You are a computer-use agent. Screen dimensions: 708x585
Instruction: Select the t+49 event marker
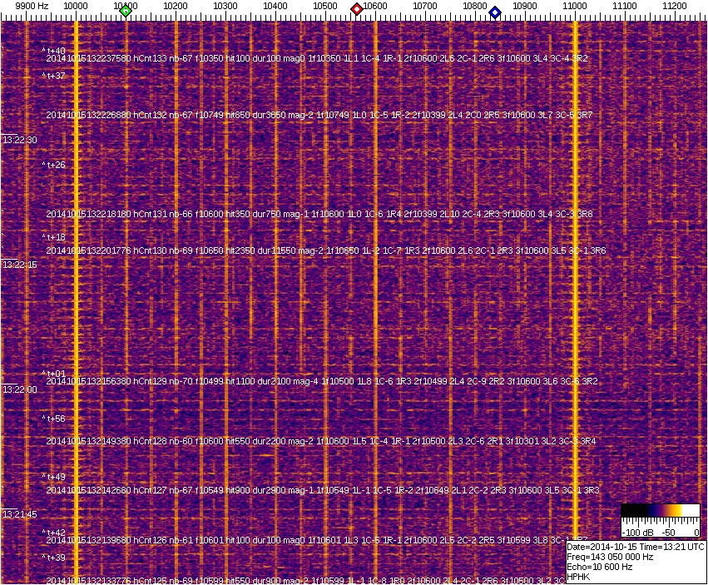coord(54,477)
